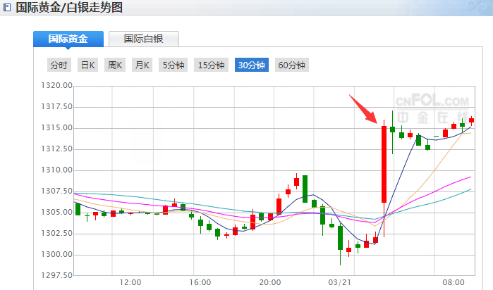The height and width of the screenshot is (290, 493).
Task: Click the active 30分钟 interval button
Action: point(252,65)
